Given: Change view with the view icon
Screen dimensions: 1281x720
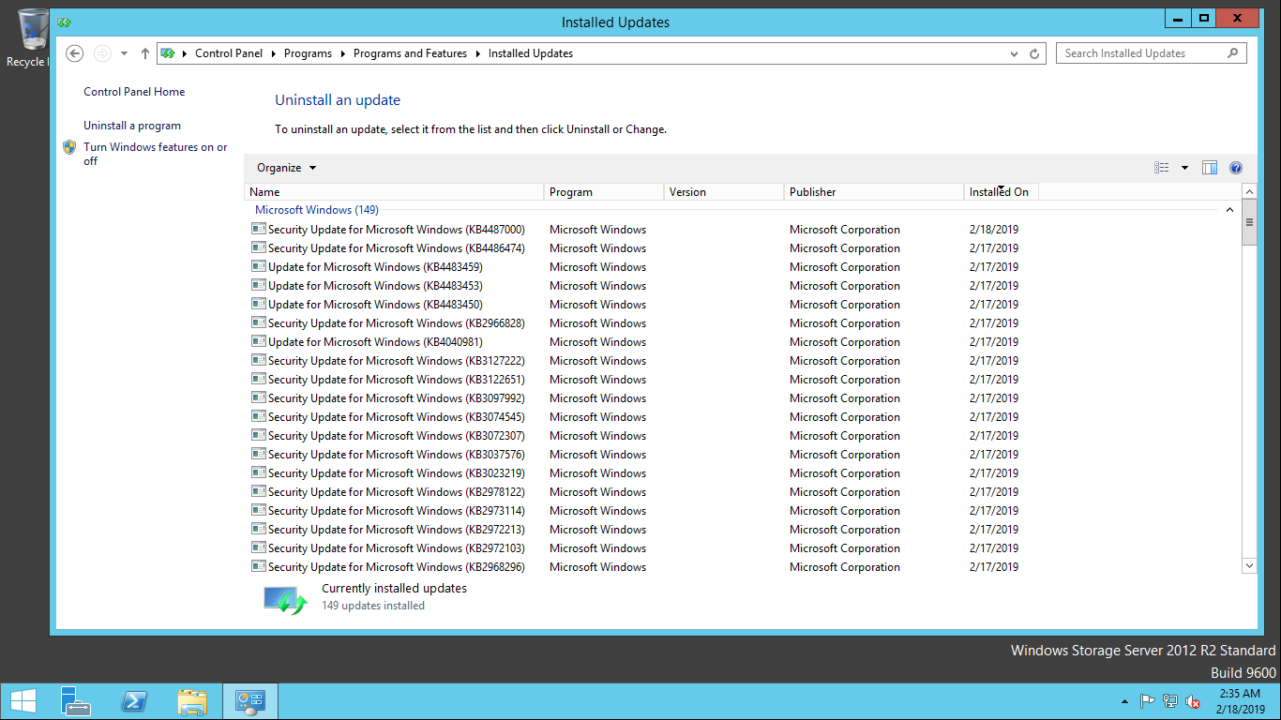Looking at the screenshot, I should point(1162,168).
